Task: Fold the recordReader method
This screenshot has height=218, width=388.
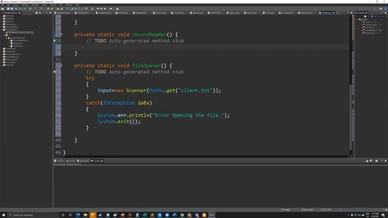Action: coord(62,35)
